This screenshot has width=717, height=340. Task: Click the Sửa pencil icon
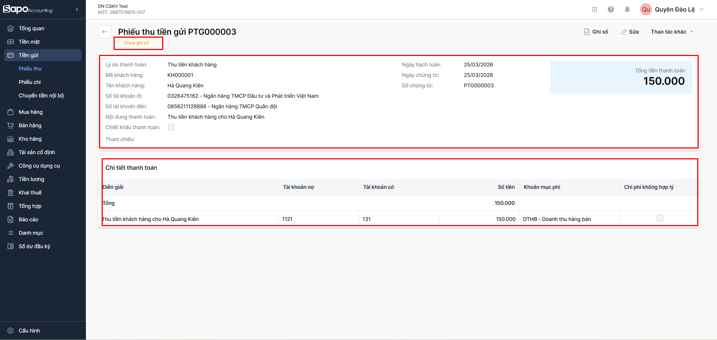click(624, 32)
